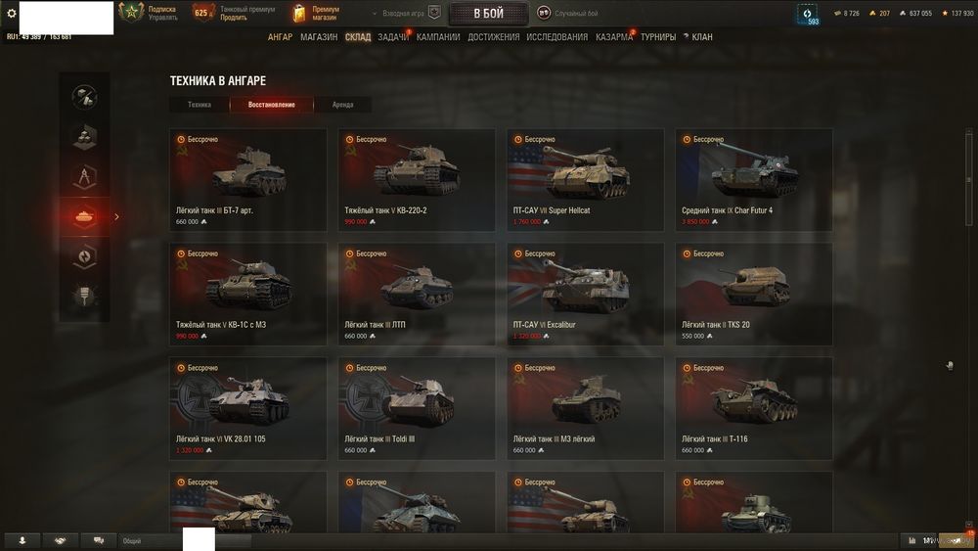Open the settings gear menu
978x551 pixels.
point(11,13)
